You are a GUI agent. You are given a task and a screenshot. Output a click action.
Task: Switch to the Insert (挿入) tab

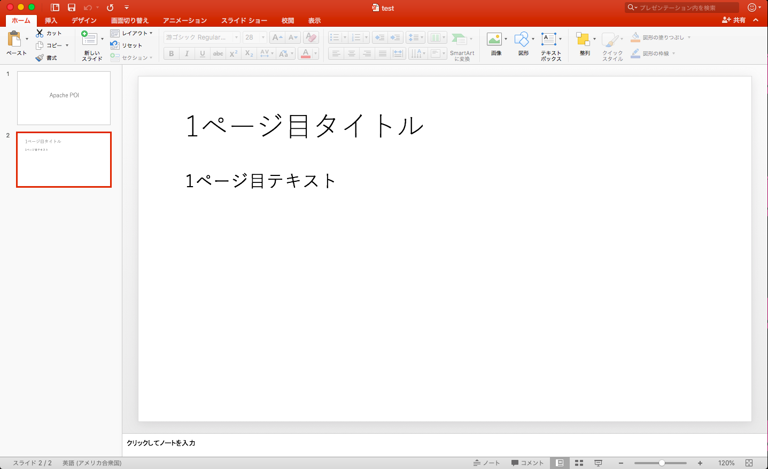pos(51,20)
